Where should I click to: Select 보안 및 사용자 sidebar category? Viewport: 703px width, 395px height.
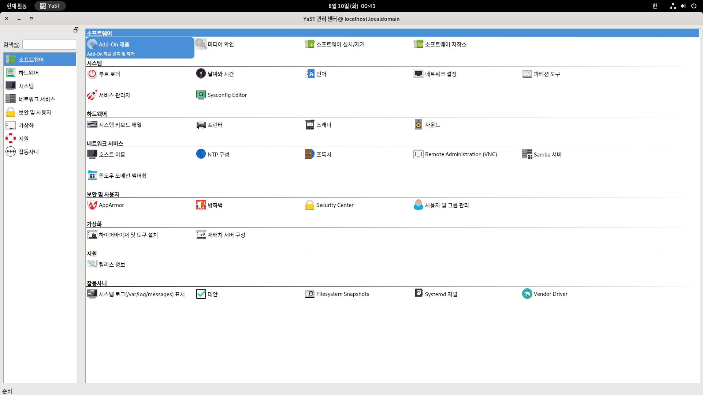[x=35, y=112]
